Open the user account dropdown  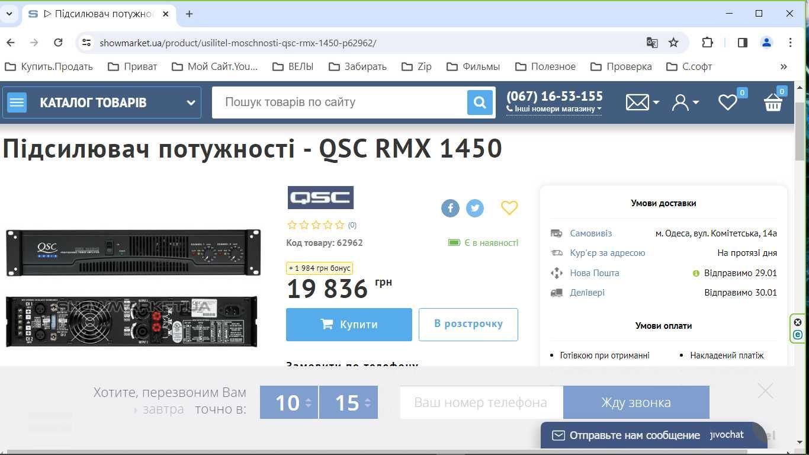coord(685,102)
